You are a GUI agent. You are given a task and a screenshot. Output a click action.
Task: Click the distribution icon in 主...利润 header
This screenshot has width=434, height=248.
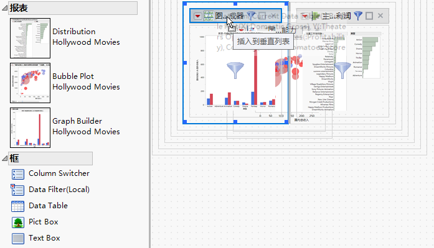(x=315, y=16)
